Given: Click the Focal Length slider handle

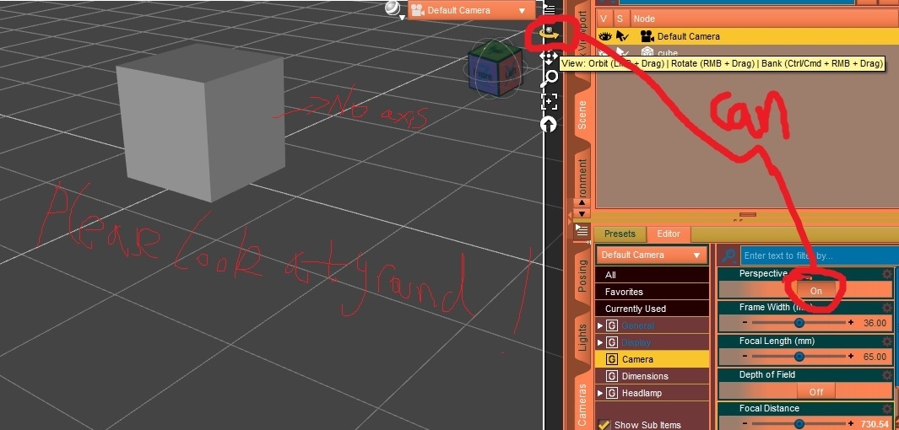Looking at the screenshot, I should (799, 357).
